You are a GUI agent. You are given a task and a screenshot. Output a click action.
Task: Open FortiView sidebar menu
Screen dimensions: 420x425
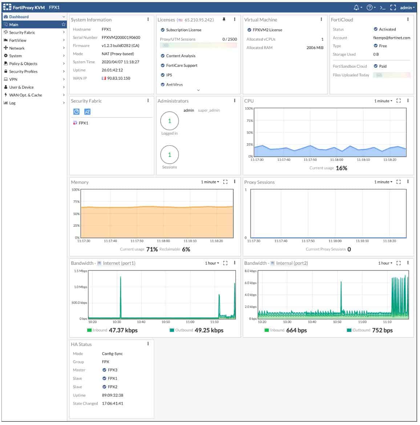[x=34, y=40]
